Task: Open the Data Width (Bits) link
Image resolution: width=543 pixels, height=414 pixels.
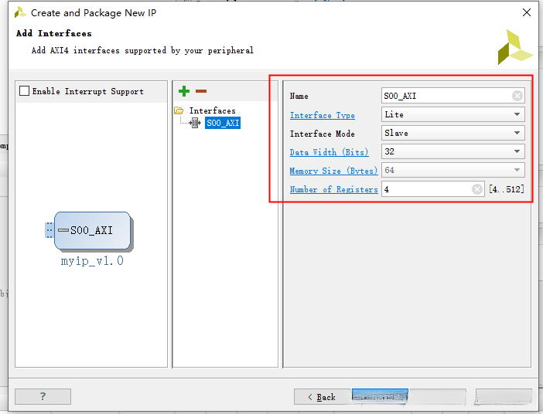Action: click(x=329, y=152)
